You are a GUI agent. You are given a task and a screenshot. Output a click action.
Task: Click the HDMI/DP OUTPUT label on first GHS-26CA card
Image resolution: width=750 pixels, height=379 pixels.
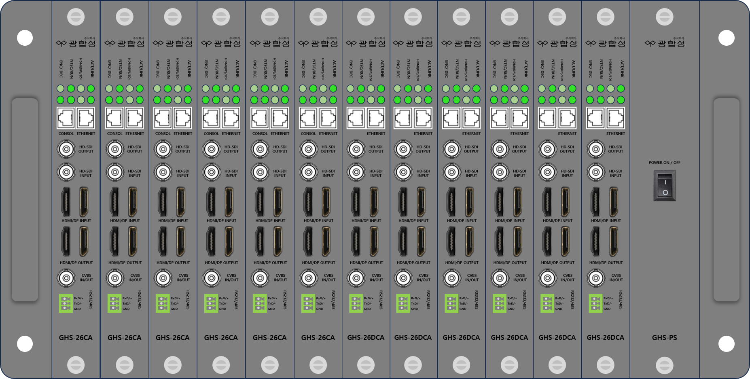(76, 263)
